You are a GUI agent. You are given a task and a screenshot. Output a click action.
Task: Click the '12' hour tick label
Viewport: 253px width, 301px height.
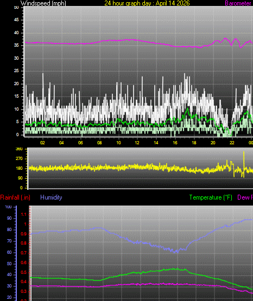click(137, 143)
